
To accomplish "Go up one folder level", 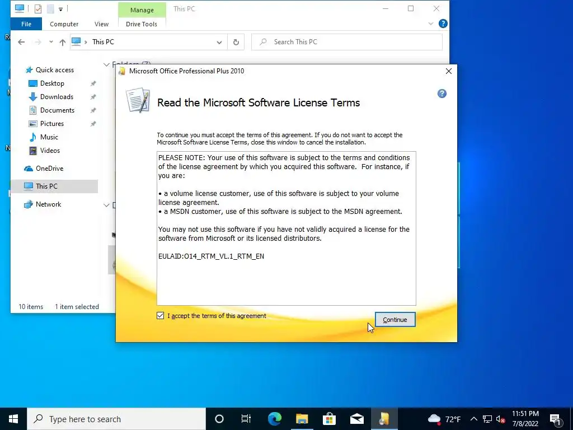I will click(63, 42).
